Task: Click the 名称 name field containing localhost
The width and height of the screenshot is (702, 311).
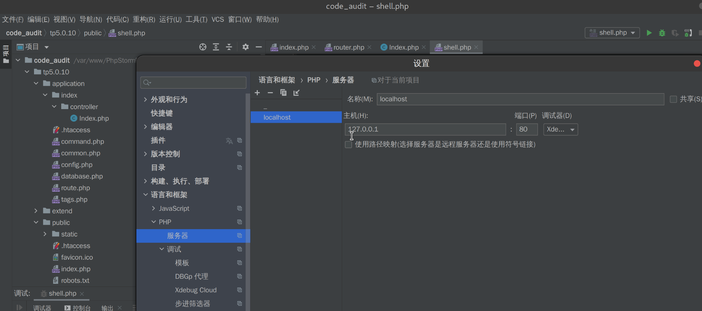Action: (x=520, y=99)
